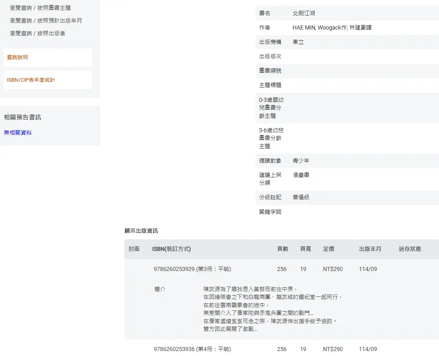Click the 普遍級 rating value
The image size is (439, 356).
[x=301, y=197]
